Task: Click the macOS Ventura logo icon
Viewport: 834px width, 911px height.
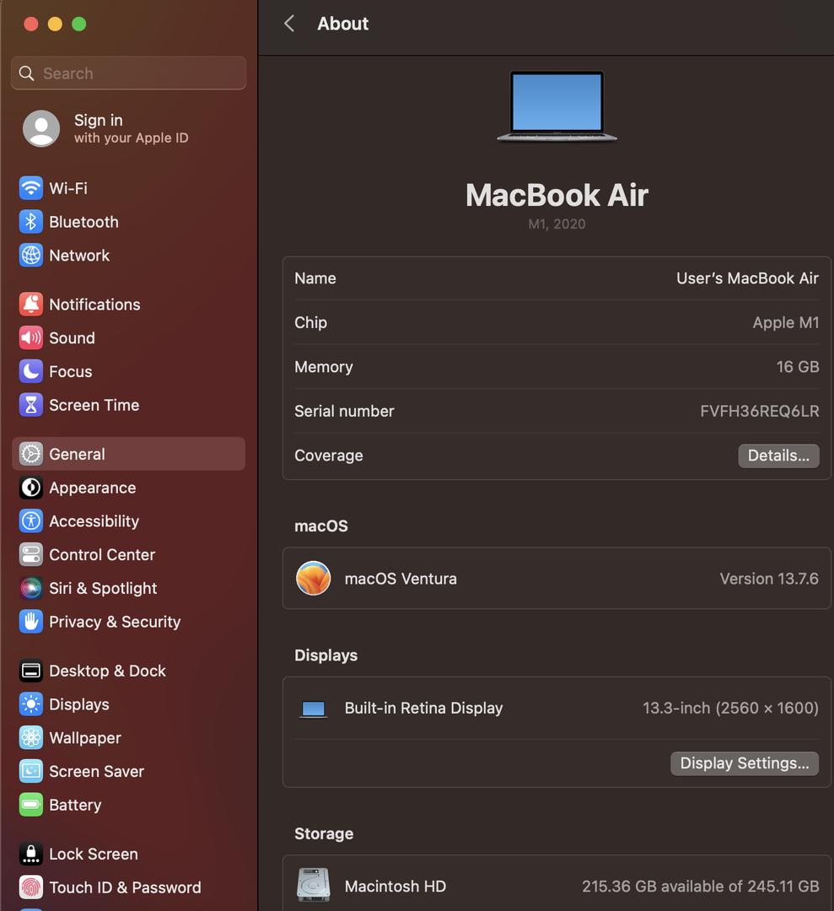Action: point(314,578)
